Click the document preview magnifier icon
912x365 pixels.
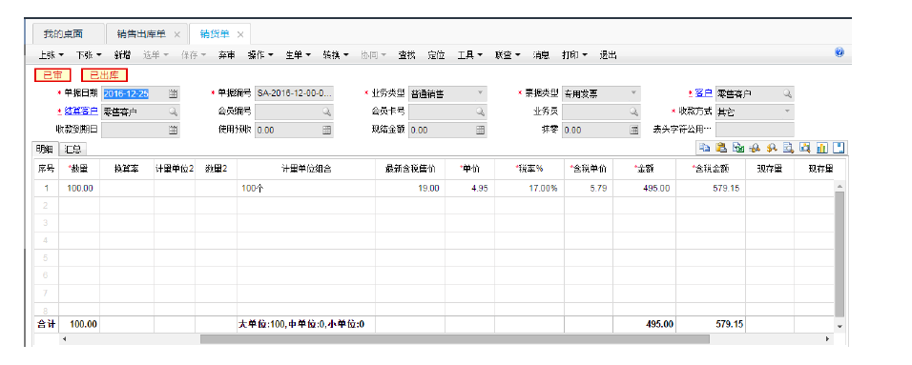click(788, 149)
